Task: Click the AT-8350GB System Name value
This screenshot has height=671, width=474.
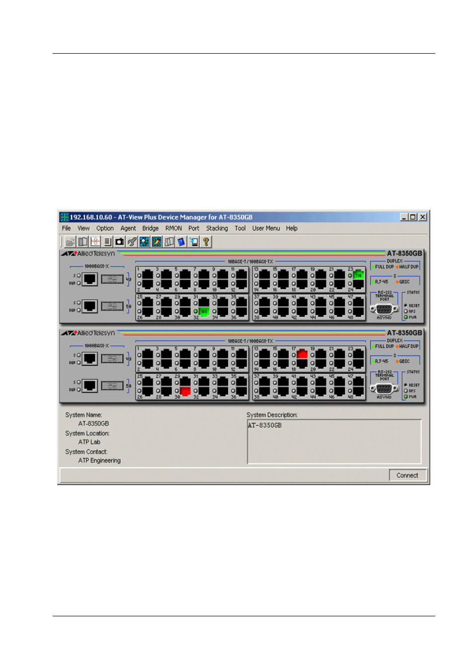Action: 93,424
